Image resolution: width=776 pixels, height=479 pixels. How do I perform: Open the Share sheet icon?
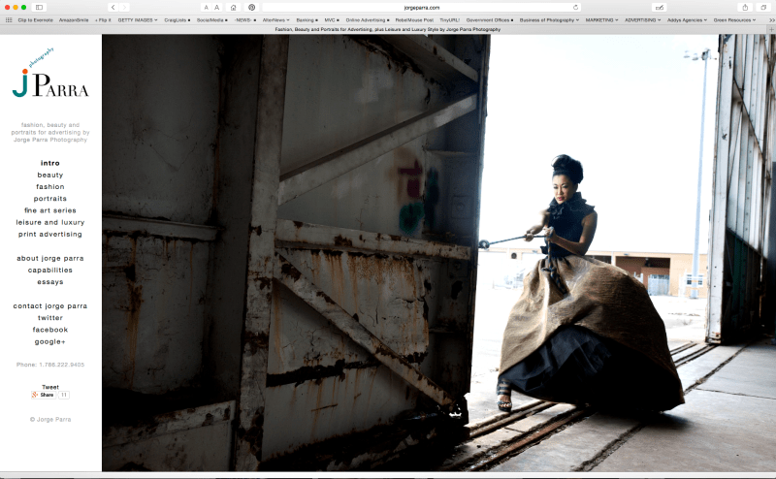pos(745,7)
